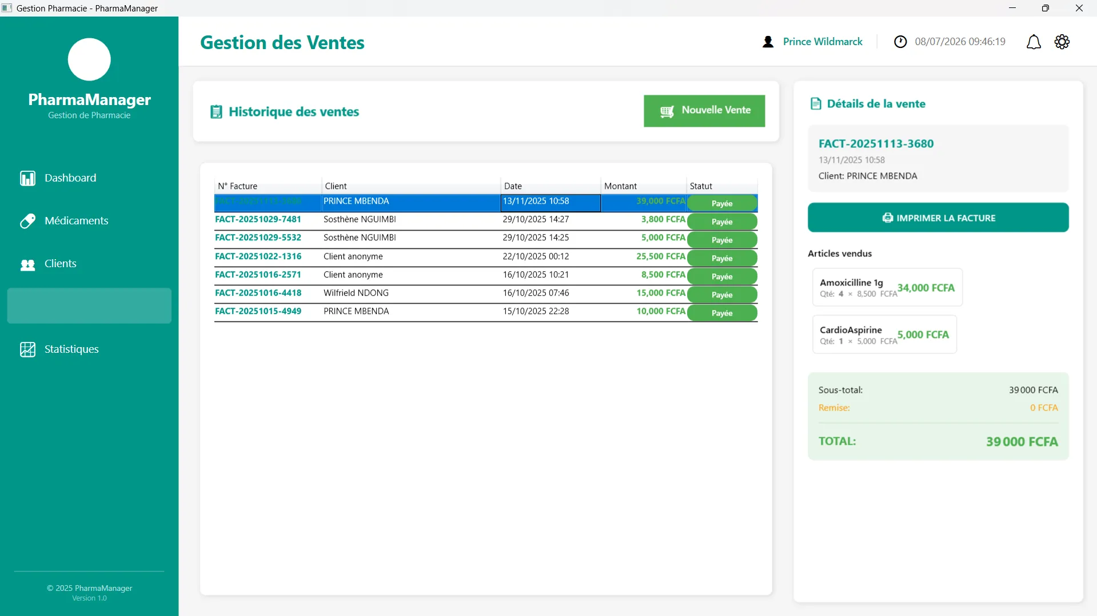Screen dimensions: 1097x616
Task: Click amount 25,500 FCFA
Action: (661, 256)
